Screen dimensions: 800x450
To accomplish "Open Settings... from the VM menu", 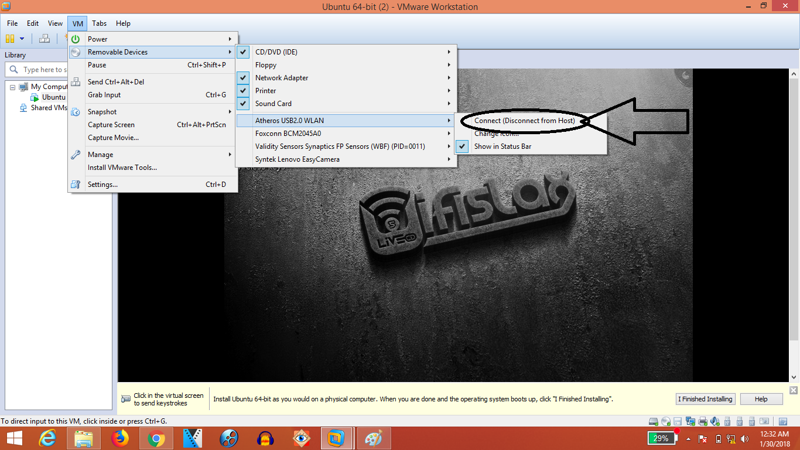I will (x=153, y=185).
